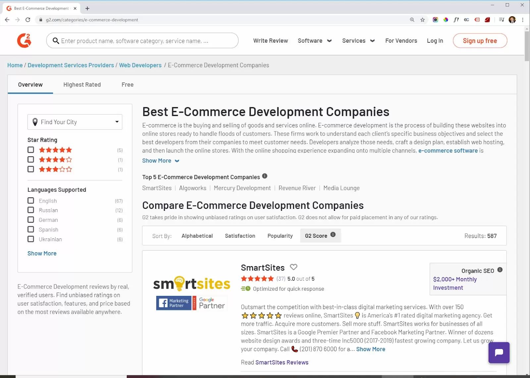Open Chrome menu three dots
This screenshot has width=530, height=378.
[523, 20]
